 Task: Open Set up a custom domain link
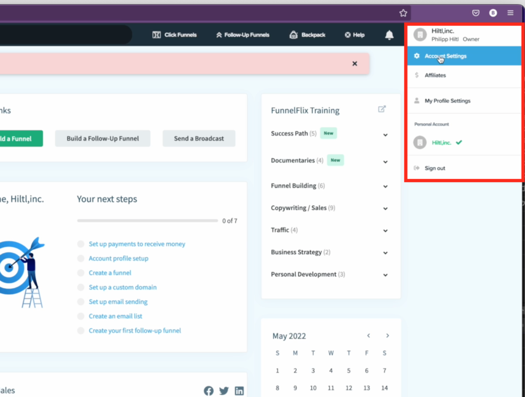(x=123, y=287)
